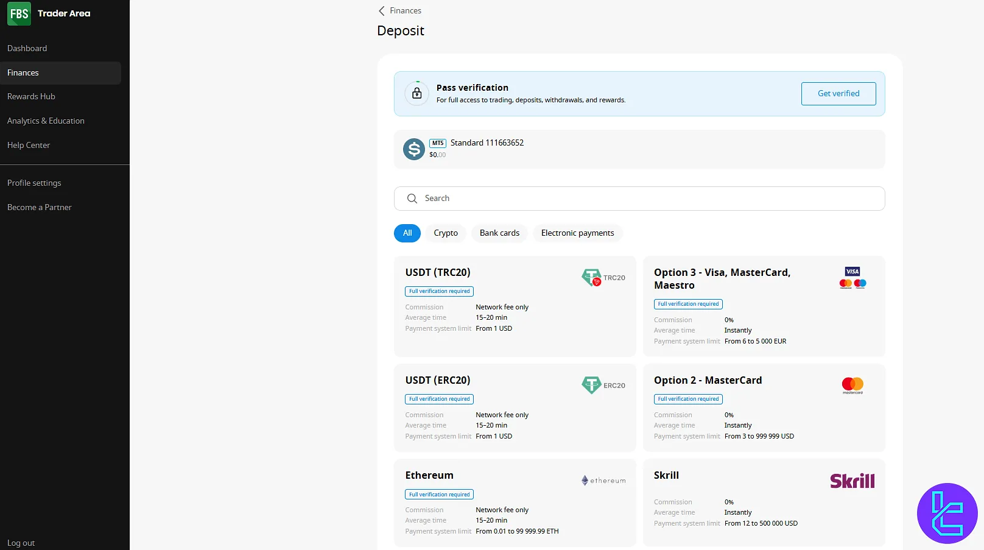The height and width of the screenshot is (550, 984).
Task: Click the FBS logo icon
Action: point(19,14)
